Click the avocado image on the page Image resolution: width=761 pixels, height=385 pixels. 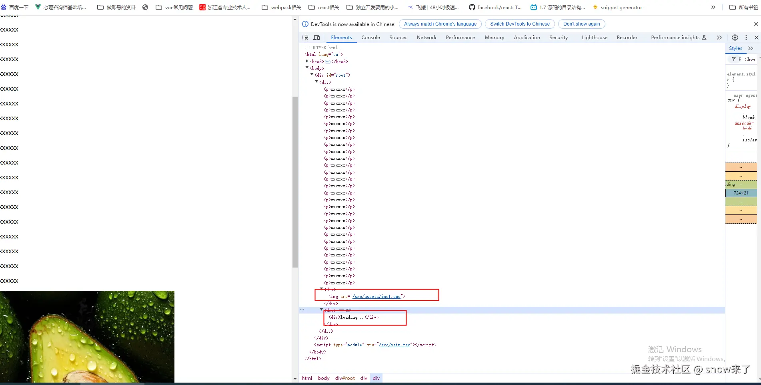[x=87, y=336]
